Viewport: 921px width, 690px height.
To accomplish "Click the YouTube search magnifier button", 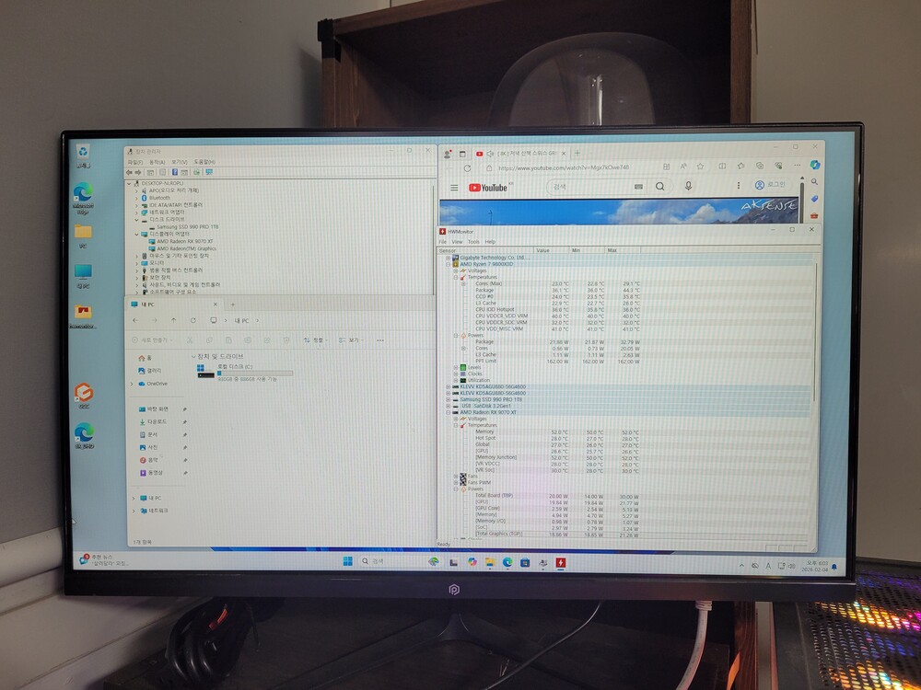I will coord(660,186).
